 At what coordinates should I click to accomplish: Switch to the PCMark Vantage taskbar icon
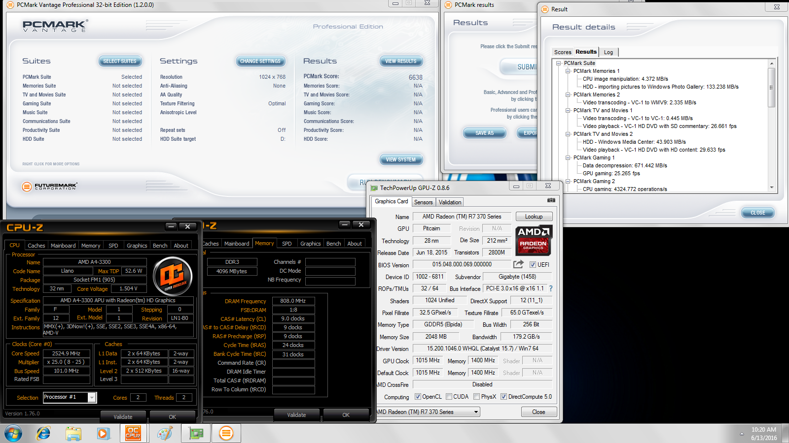click(x=226, y=433)
